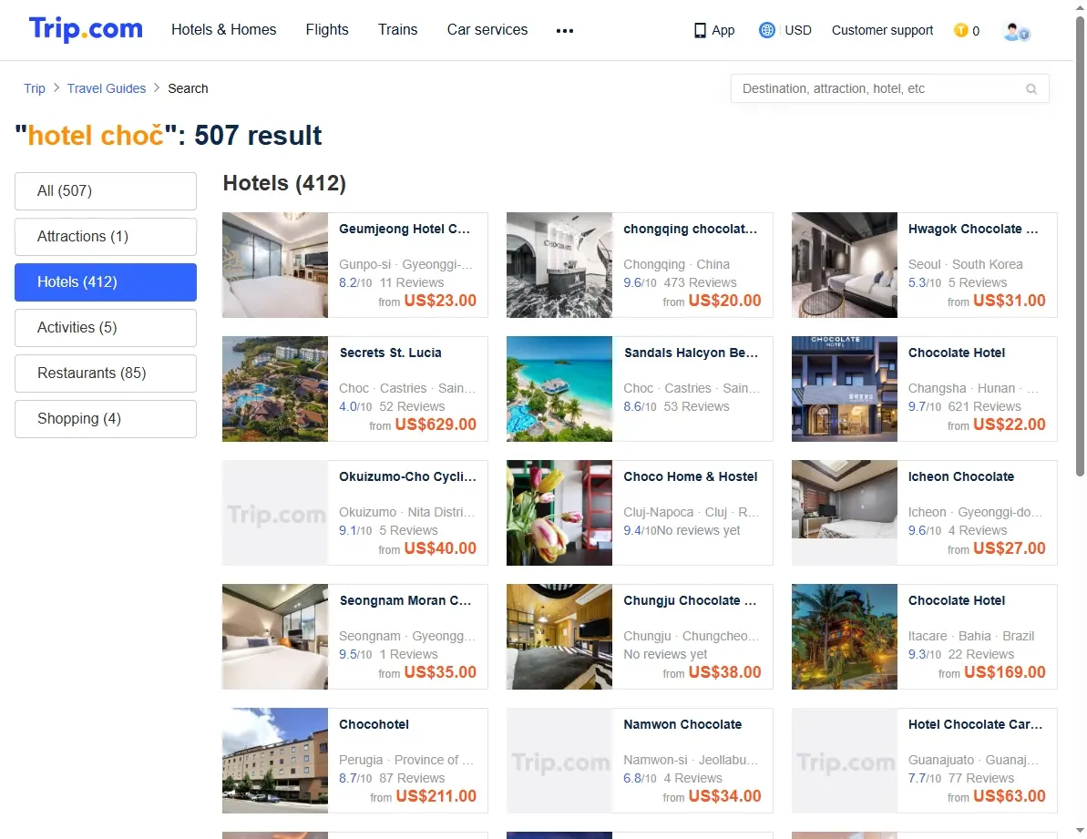This screenshot has width=1087, height=839.
Task: Click Hotel Chocolate Car... title
Action: click(x=976, y=725)
